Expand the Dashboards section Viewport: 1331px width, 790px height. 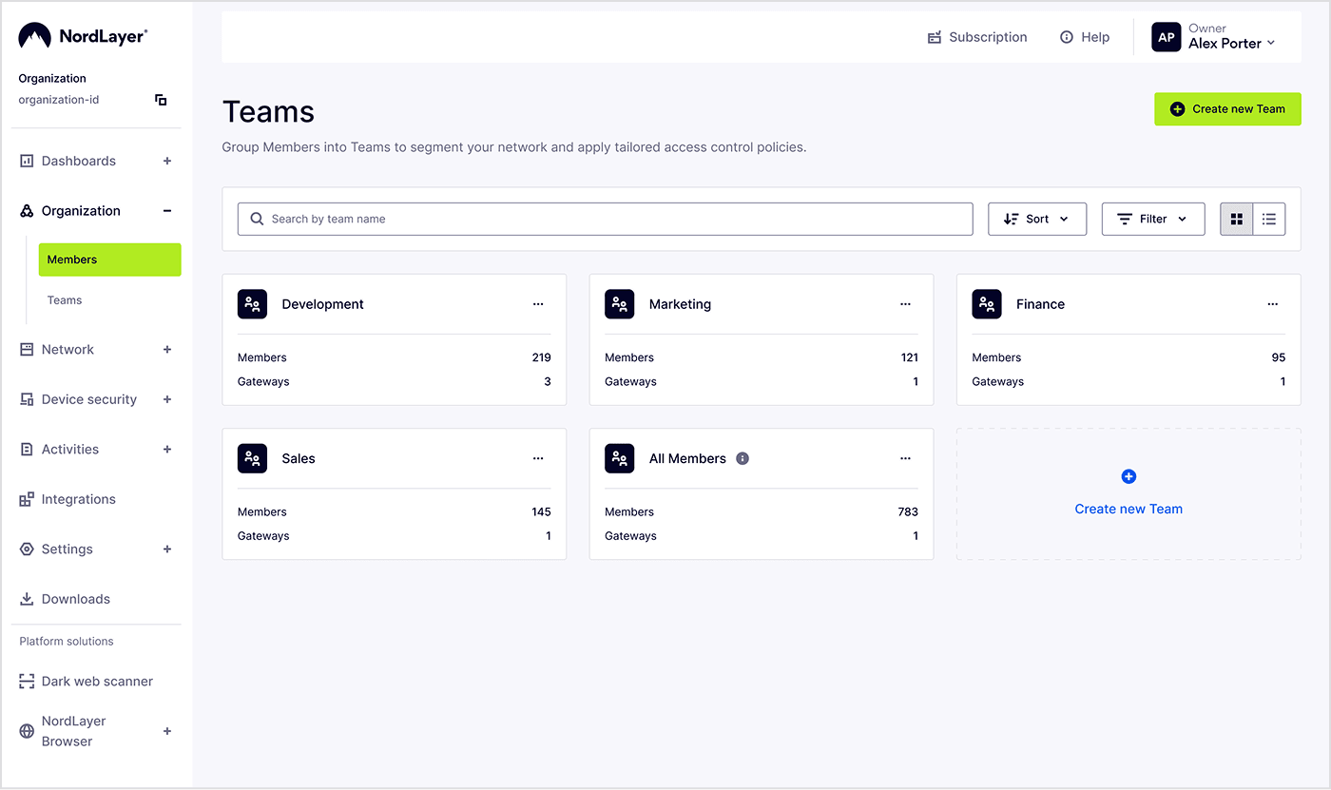coord(167,161)
